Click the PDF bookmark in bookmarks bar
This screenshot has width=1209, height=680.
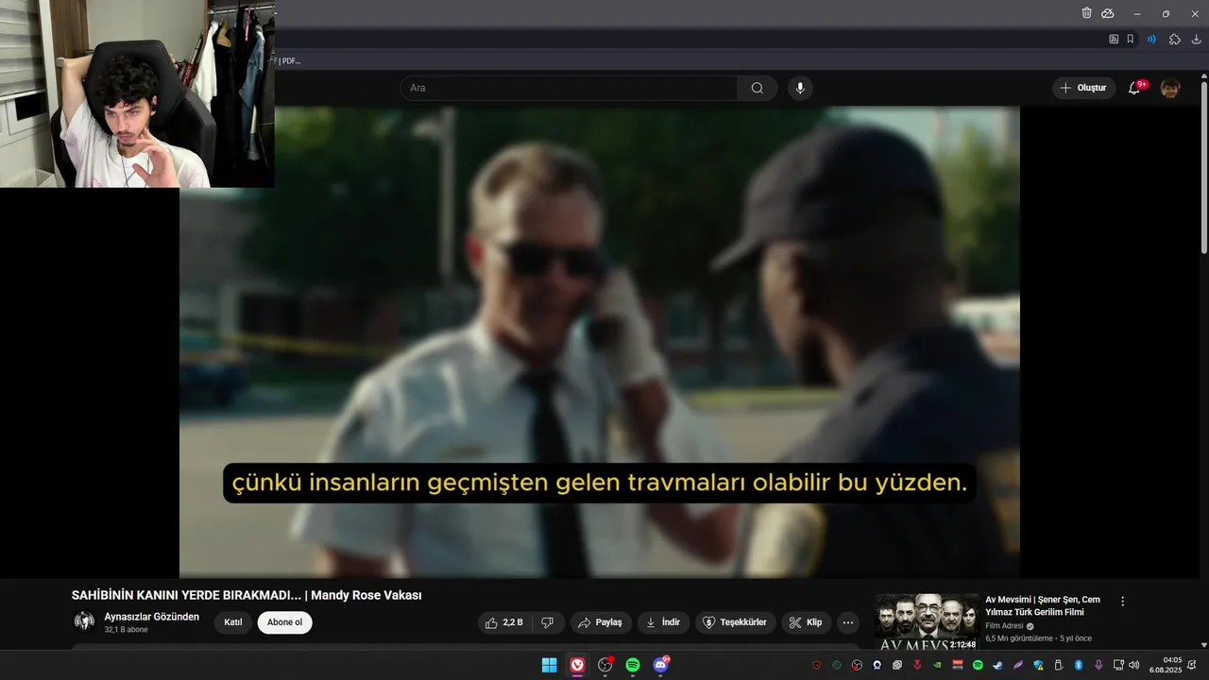(x=288, y=60)
